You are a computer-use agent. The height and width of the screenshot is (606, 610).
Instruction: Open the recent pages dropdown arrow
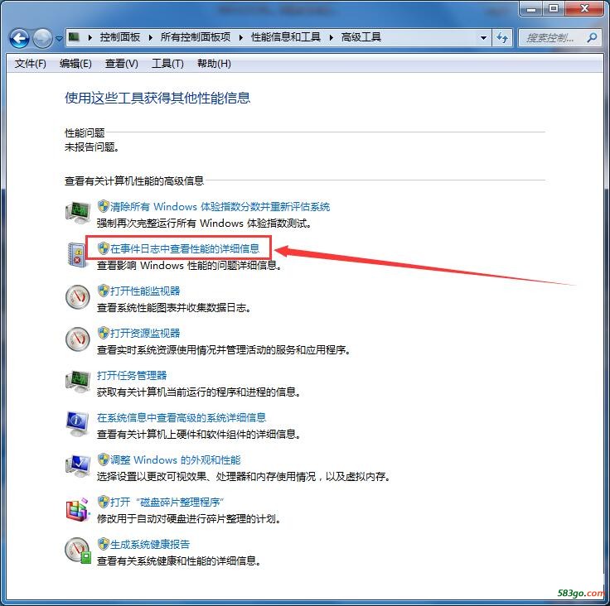point(59,39)
